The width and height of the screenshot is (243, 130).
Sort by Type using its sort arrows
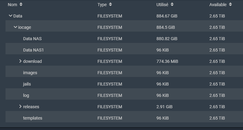[110, 5]
